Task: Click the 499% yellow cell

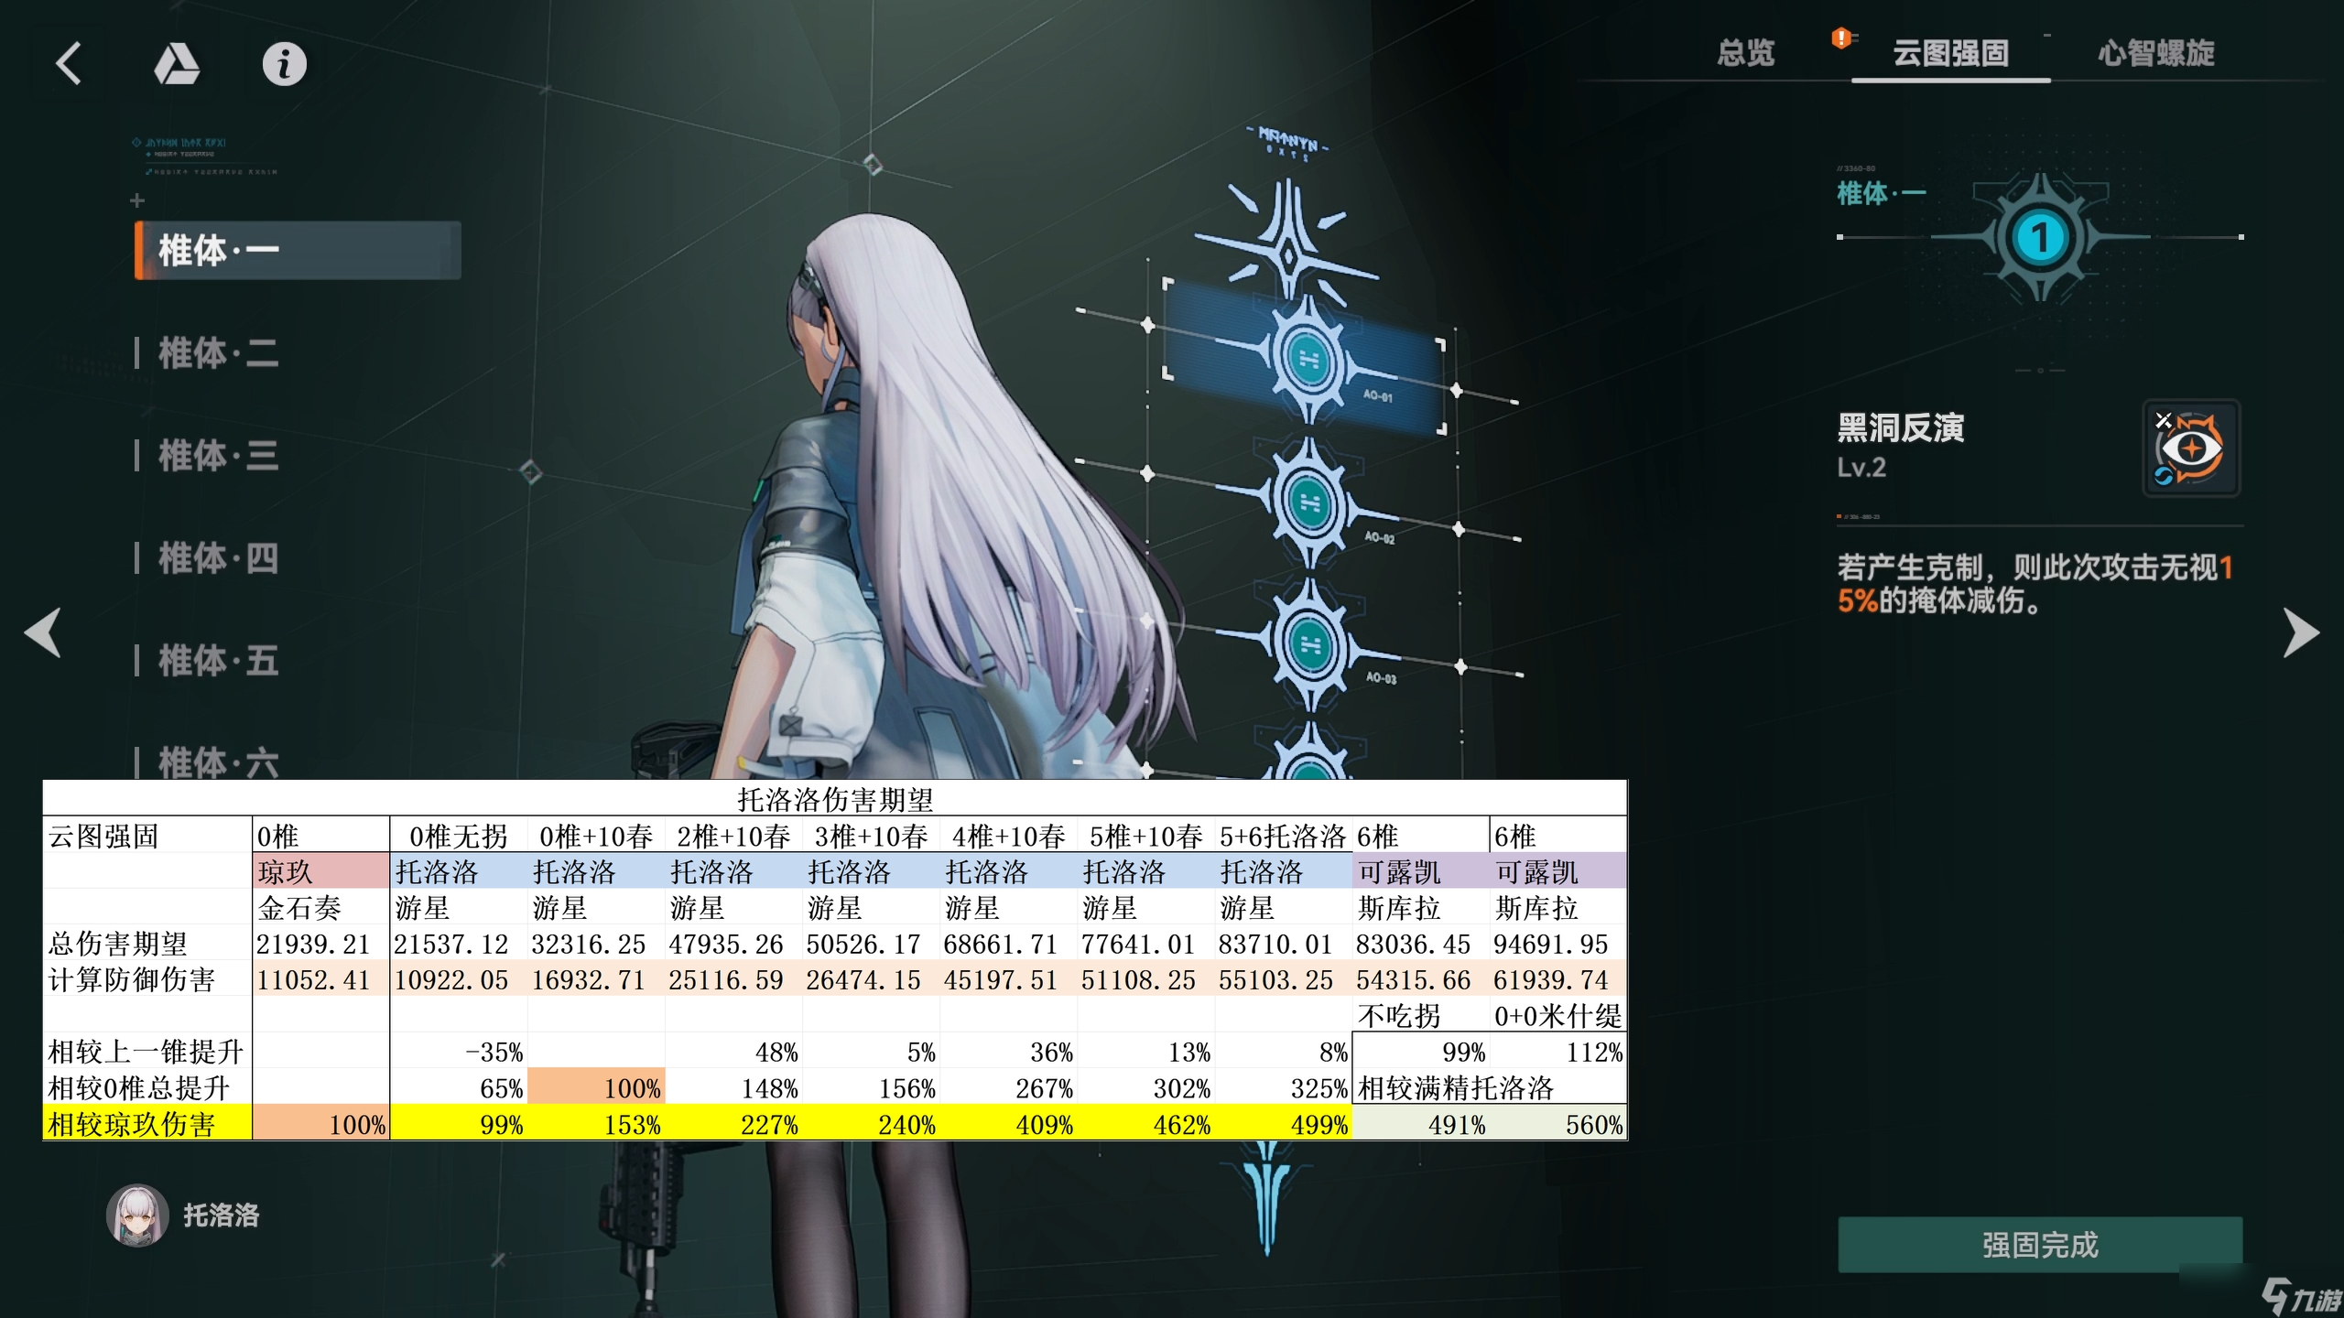Action: coord(1283,1124)
